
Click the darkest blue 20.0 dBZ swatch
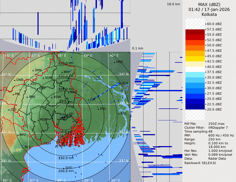pos(195,107)
